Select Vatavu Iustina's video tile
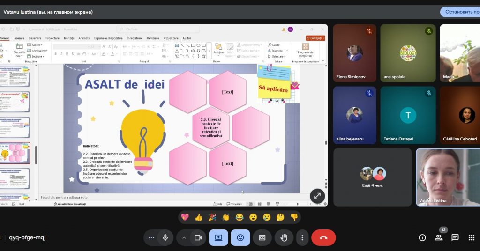 448,177
